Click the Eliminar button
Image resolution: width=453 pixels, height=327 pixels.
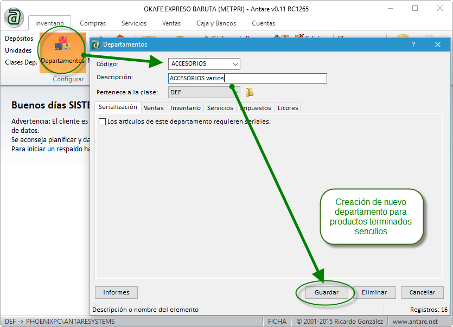pyautogui.click(x=374, y=292)
